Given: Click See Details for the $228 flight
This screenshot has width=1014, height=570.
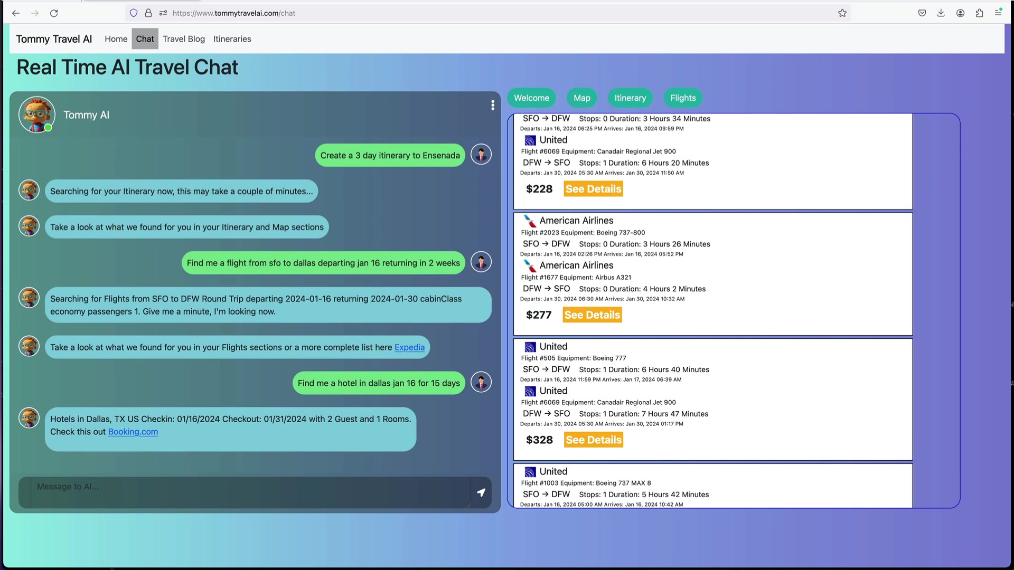Looking at the screenshot, I should tap(593, 189).
